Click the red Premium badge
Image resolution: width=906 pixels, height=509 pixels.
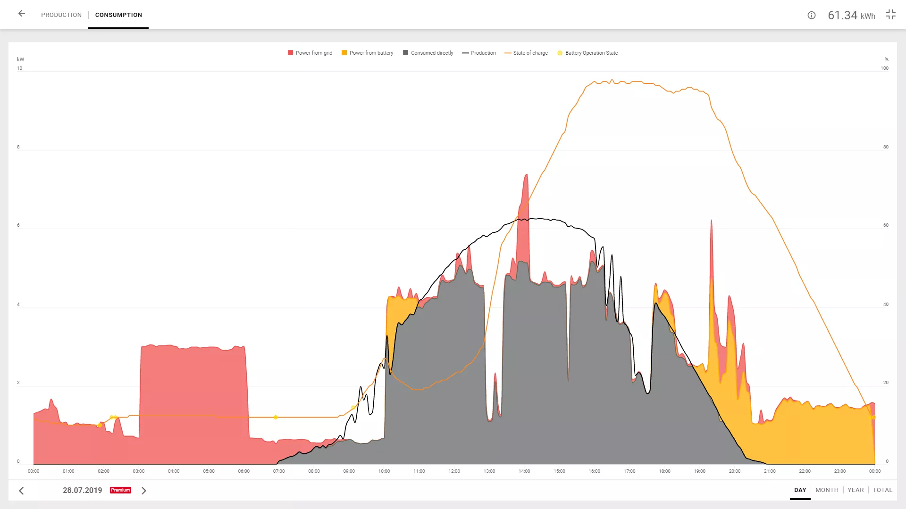[120, 490]
